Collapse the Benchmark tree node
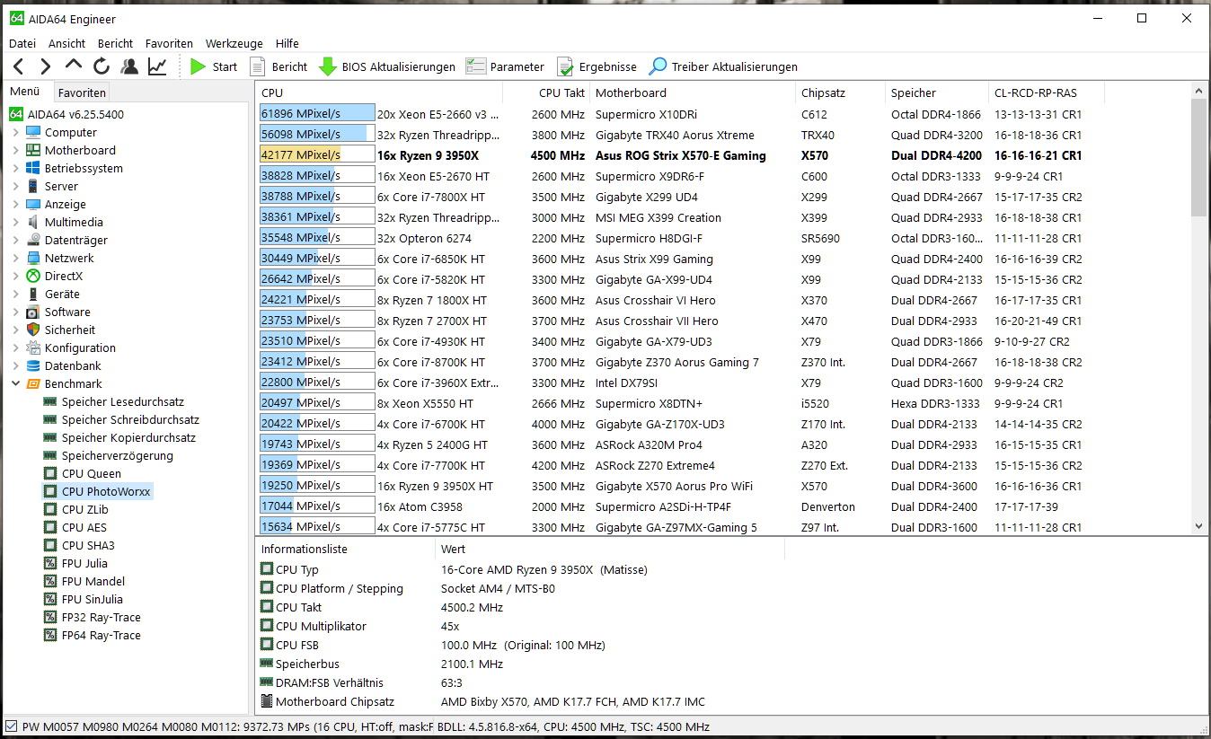 pos(15,383)
